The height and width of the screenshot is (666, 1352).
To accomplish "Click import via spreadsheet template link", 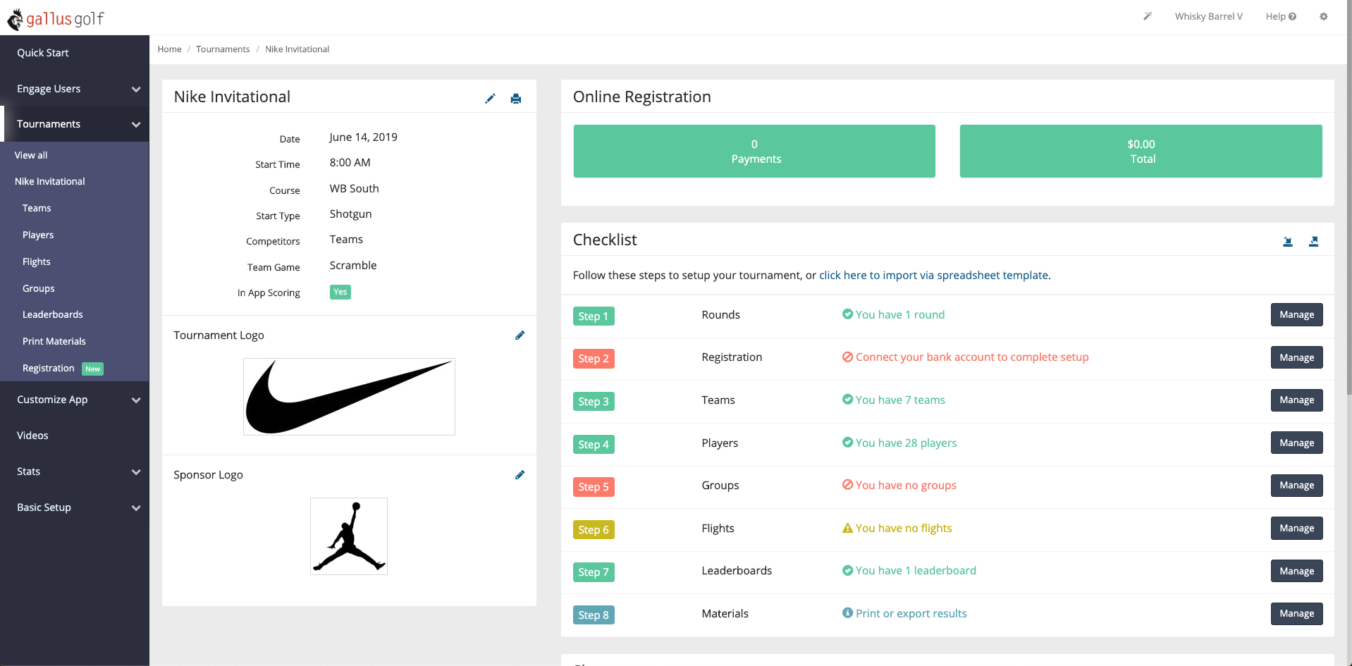I will point(933,276).
